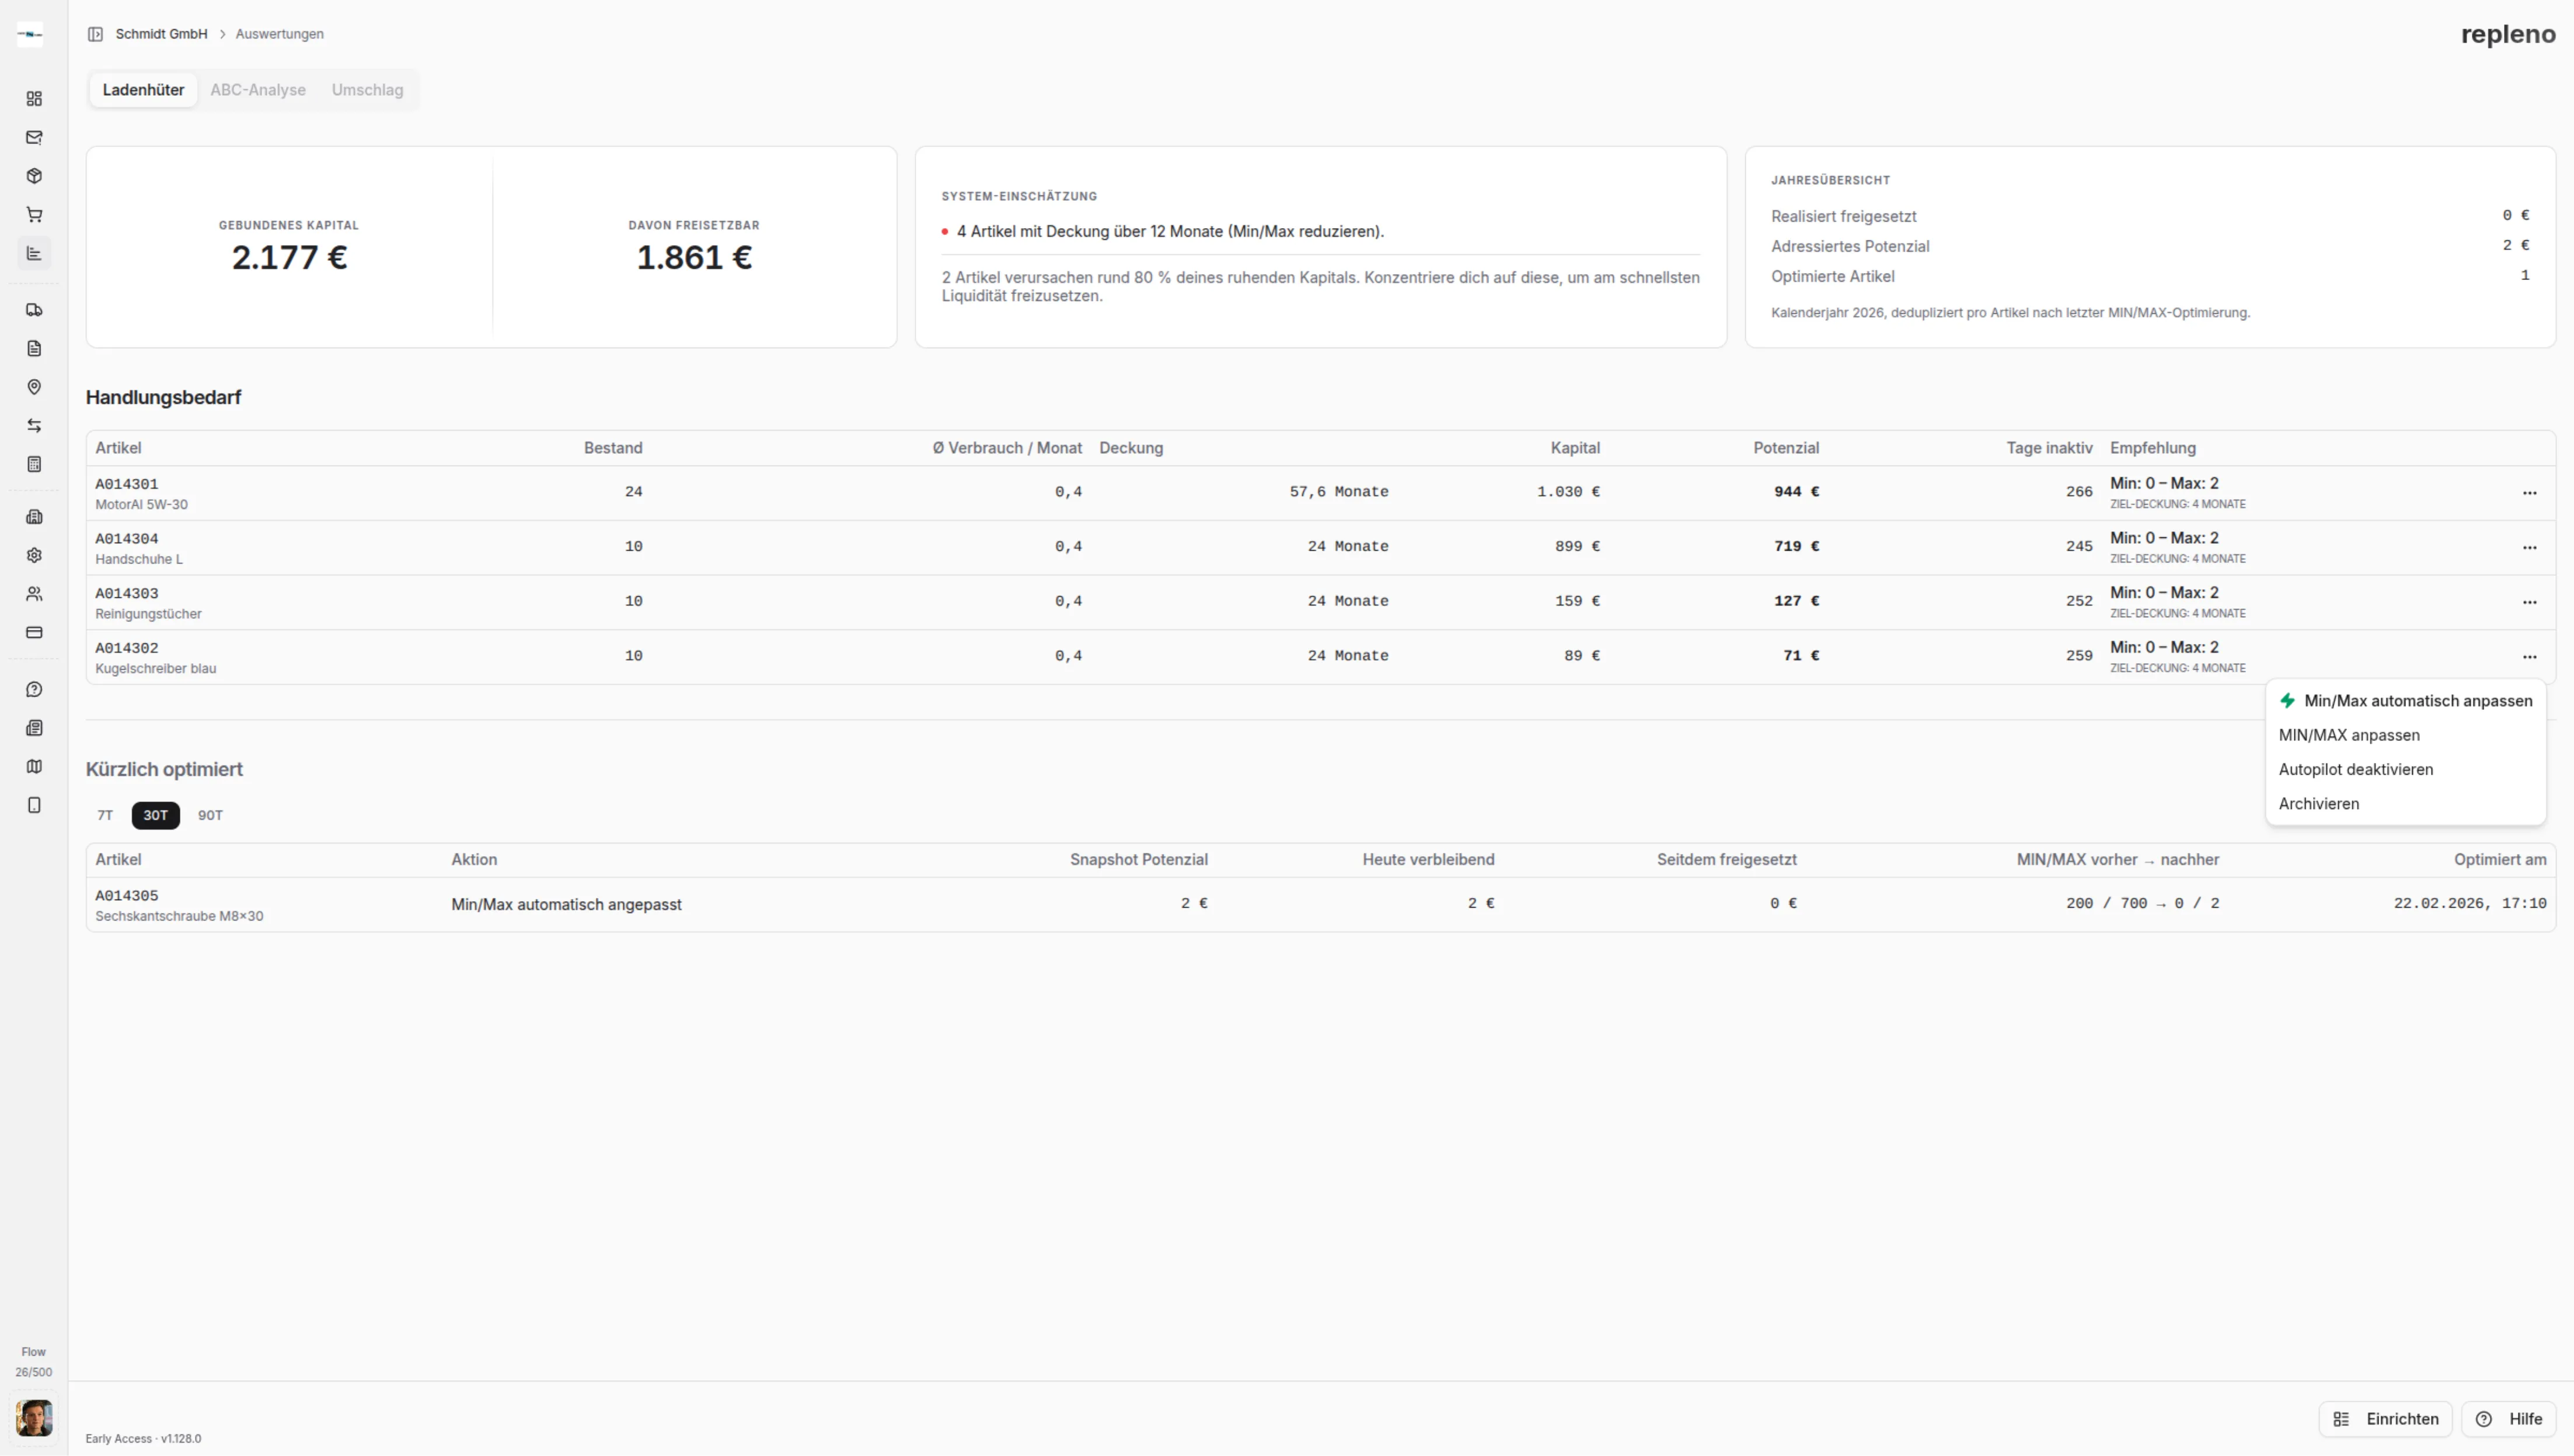The width and height of the screenshot is (2574, 1456).
Task: Select the 90T time range filter
Action: point(210,815)
